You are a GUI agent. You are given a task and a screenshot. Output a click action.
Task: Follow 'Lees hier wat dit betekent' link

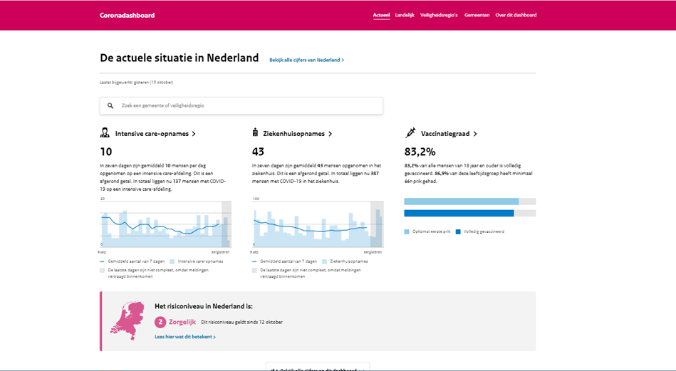184,337
